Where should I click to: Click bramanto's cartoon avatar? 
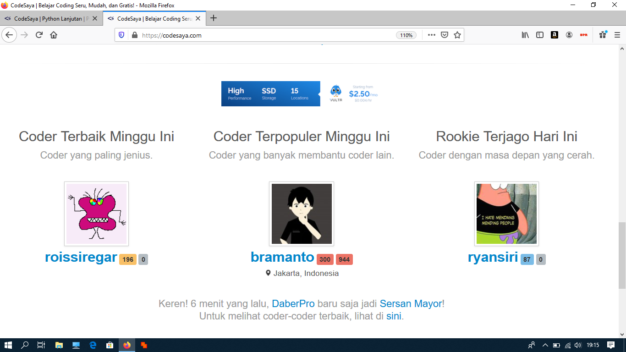point(302,214)
